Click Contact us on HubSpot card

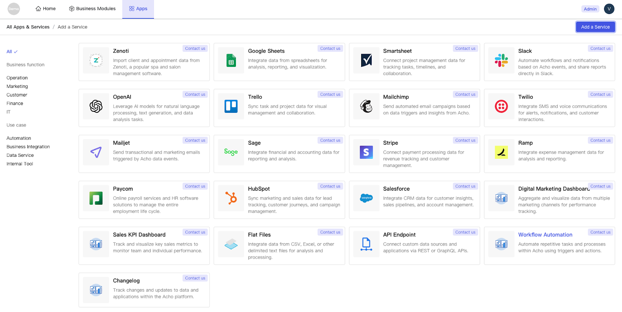click(330, 186)
